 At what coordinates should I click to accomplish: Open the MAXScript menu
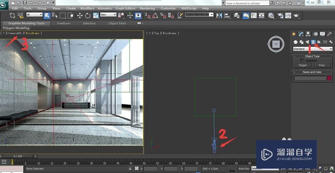pos(189,9)
